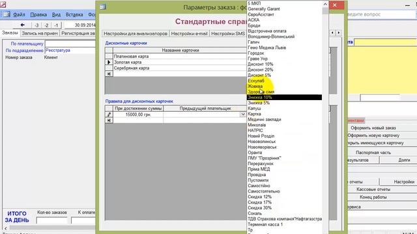Viewport: 417px width, 234px height.
Task: Click Платиновая карта table row
Action: pos(180,57)
